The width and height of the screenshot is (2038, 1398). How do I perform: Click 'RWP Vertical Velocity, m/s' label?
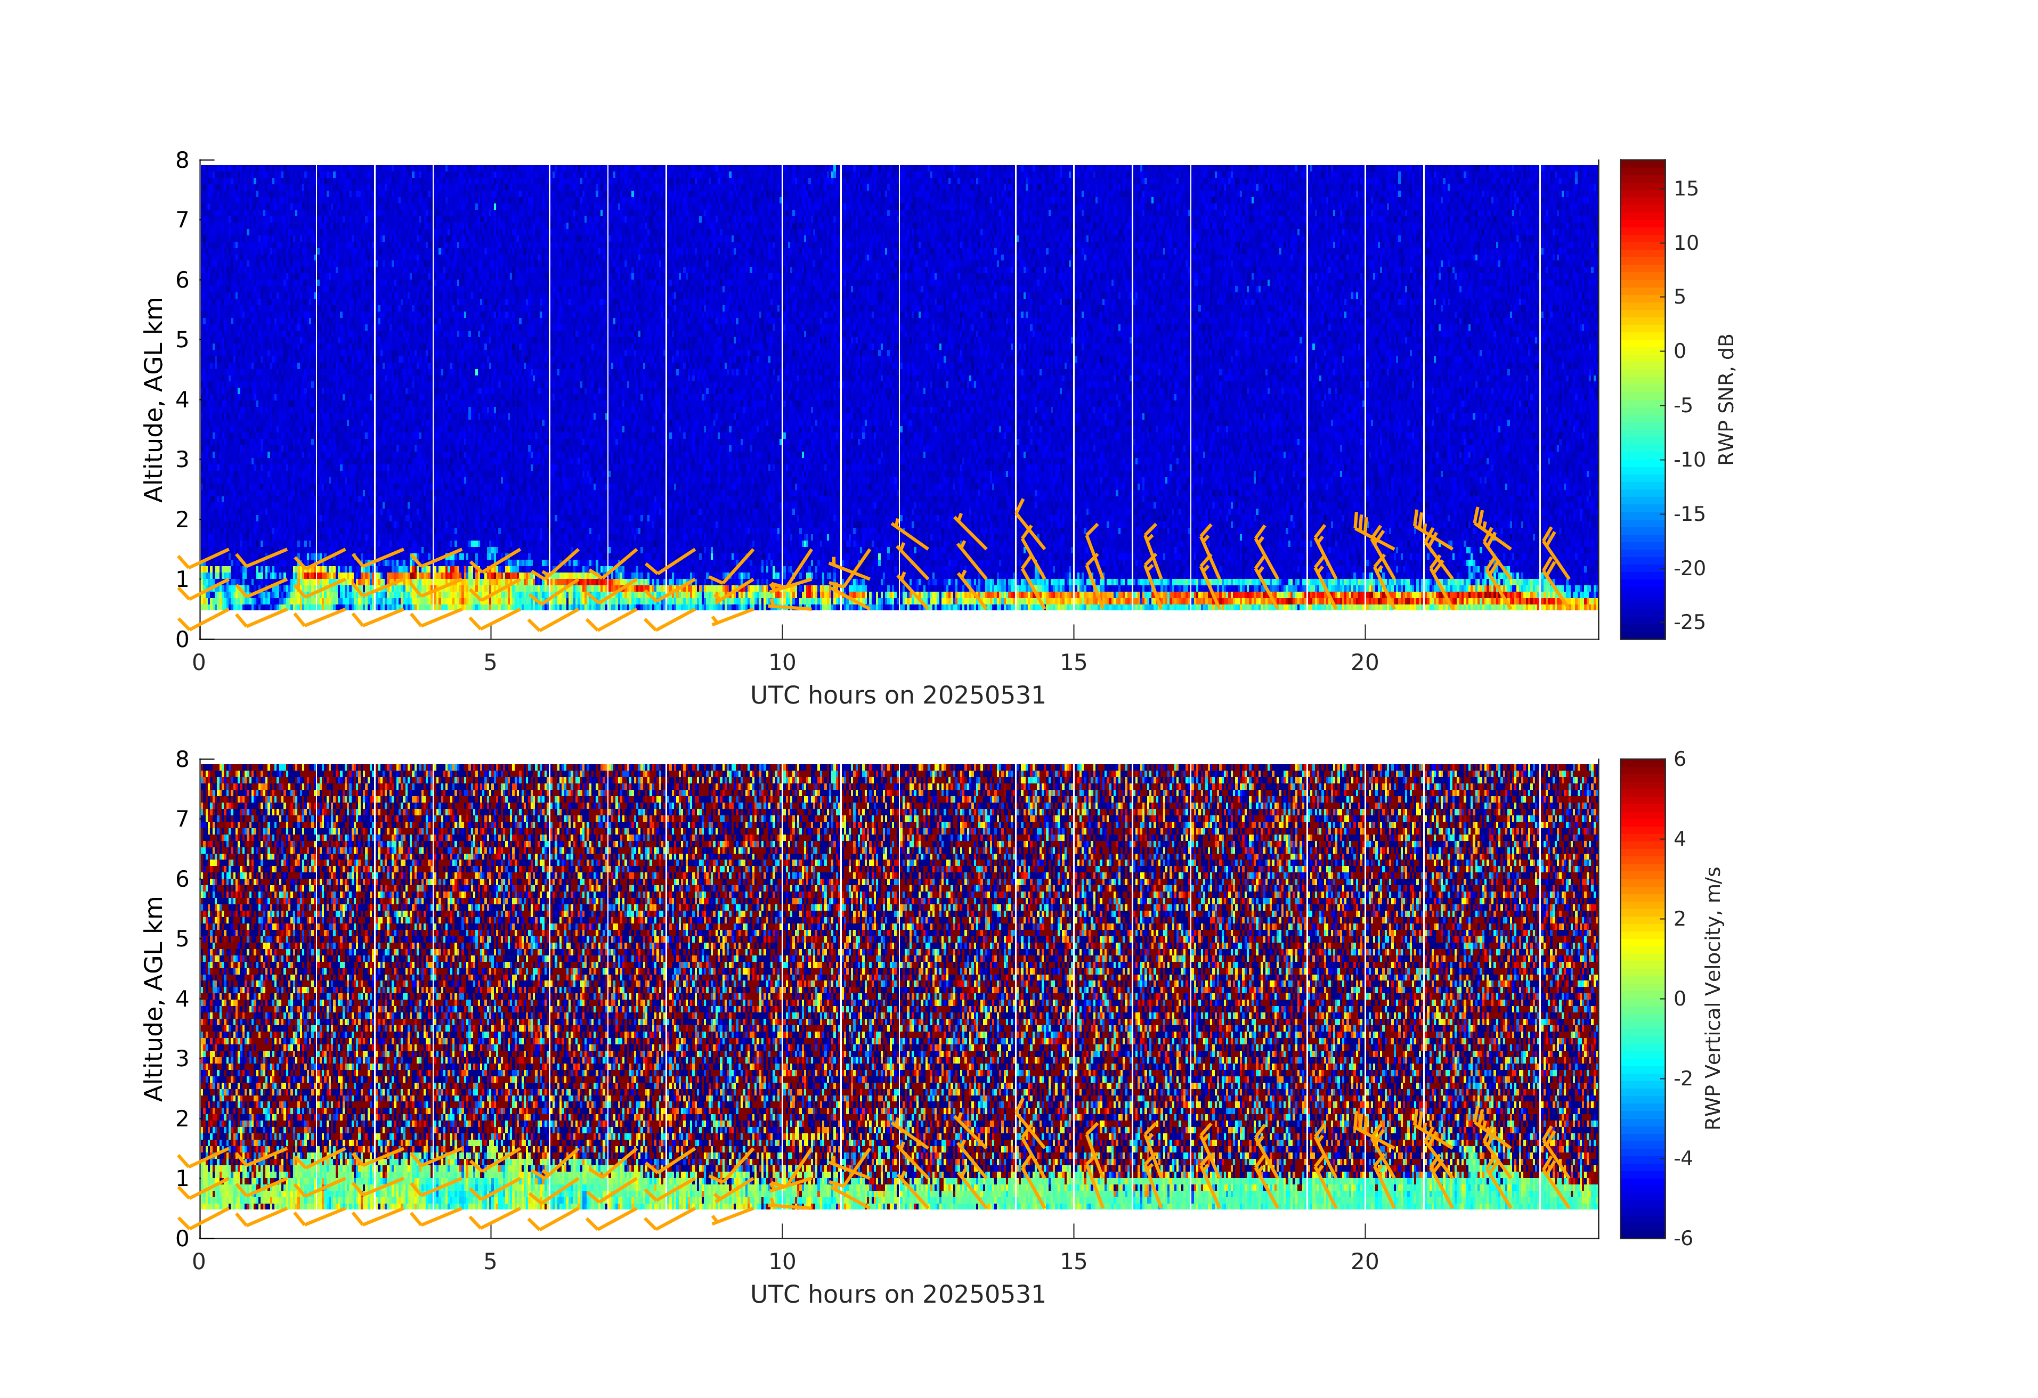pos(1712,999)
